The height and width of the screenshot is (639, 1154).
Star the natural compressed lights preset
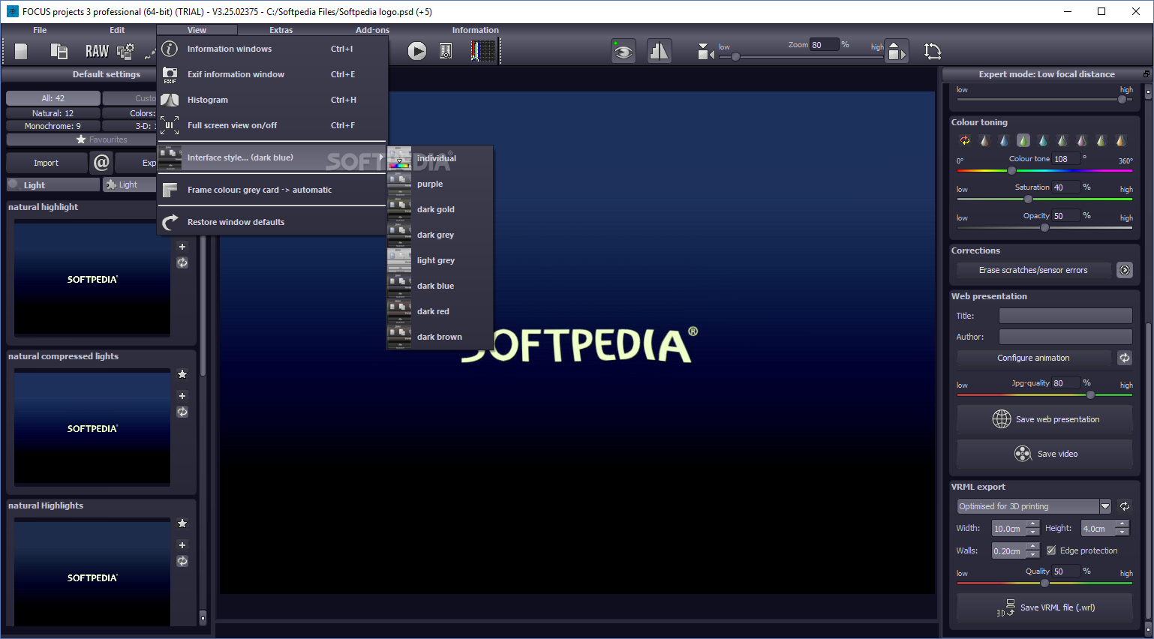[182, 374]
